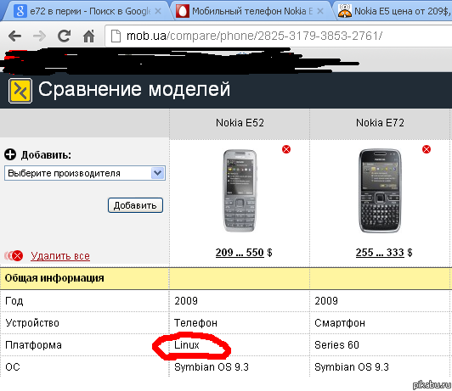Viewport: 452px width, 391px height.
Task: Click the browser forward arrow
Action: tap(39, 36)
